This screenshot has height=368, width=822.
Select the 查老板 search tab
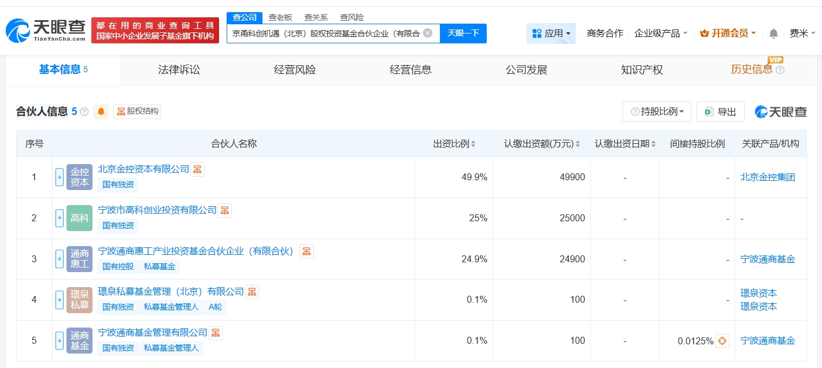[x=280, y=17]
